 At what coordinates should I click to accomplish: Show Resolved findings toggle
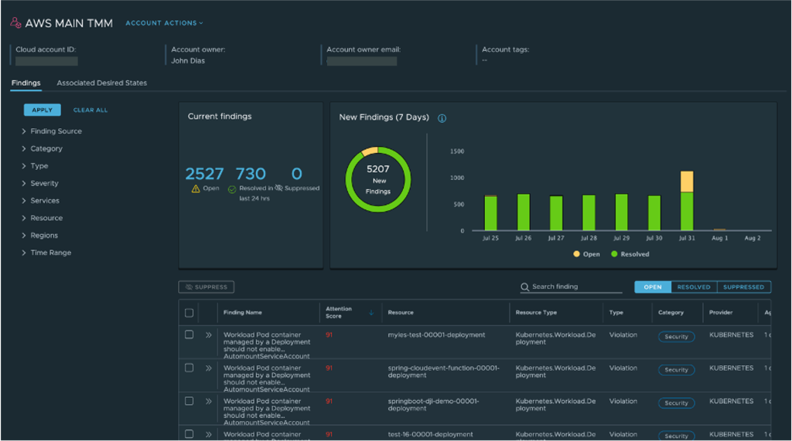point(694,287)
